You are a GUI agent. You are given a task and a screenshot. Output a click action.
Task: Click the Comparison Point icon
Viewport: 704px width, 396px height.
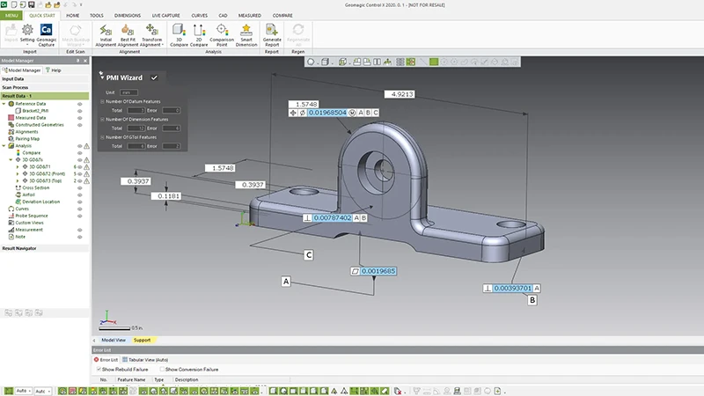coord(222,30)
